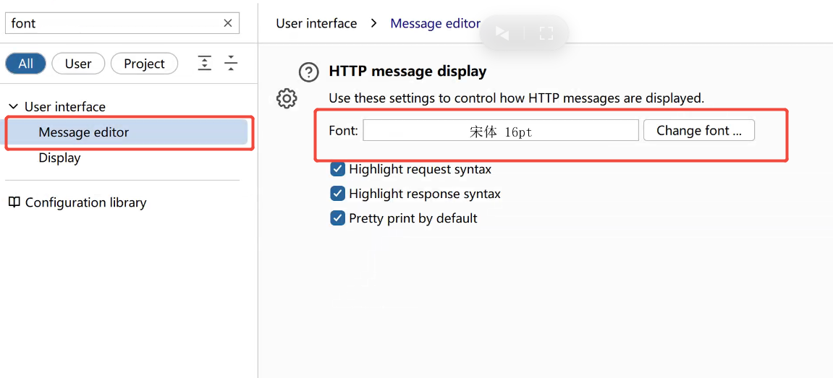This screenshot has height=378, width=833.
Task: Select the All settings filter
Action: pos(26,64)
